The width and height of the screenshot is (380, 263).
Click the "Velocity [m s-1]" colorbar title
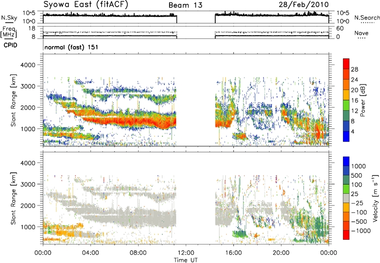point(375,198)
